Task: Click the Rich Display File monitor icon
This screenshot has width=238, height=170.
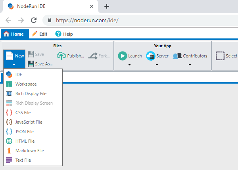Action: pos(9,94)
